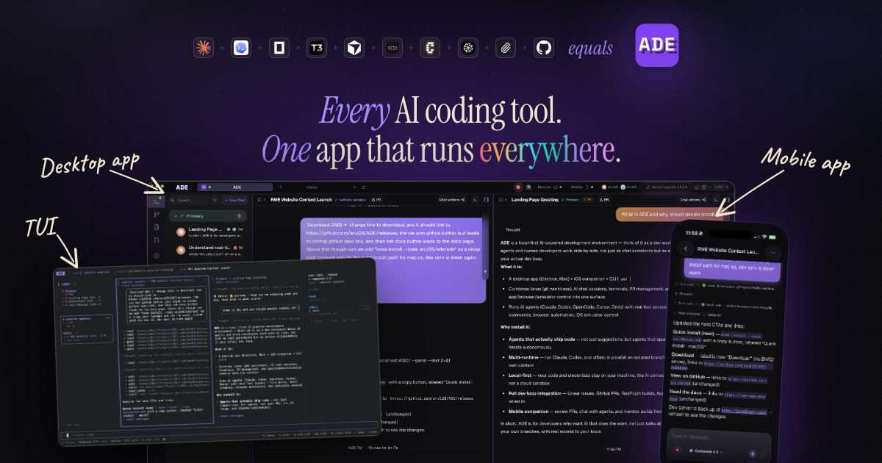This screenshot has height=463, width=882.
Task: Collapse the Primary lane group
Action: [207, 216]
